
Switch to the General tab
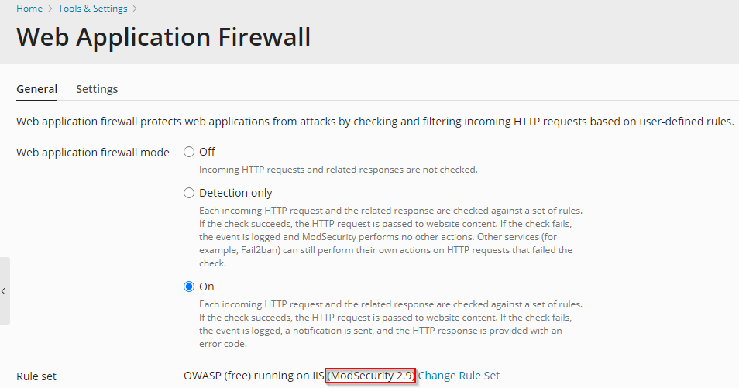(x=37, y=89)
